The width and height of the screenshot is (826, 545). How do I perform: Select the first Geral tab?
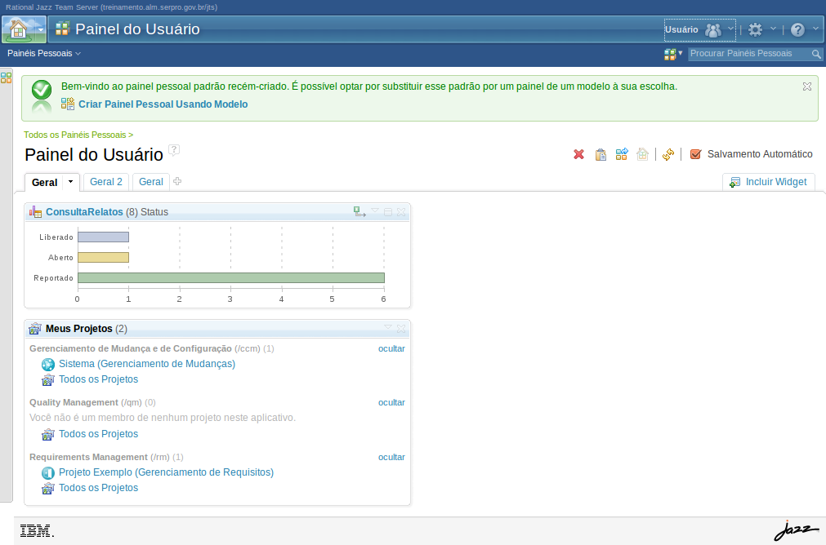(44, 183)
